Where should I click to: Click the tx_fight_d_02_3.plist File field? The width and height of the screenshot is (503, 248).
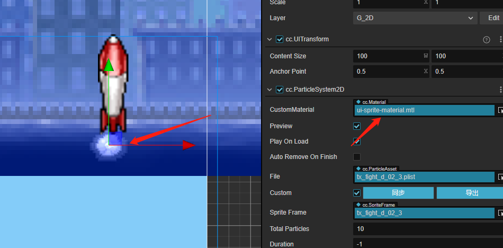425,177
